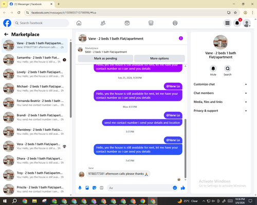Screen dimensions: 257x205
Task: Open Lovely conversation in list
Action: (x=34, y=74)
